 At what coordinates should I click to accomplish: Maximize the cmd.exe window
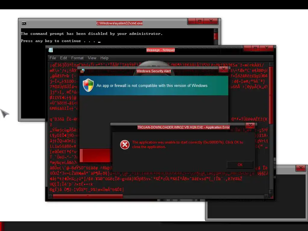(200, 21)
